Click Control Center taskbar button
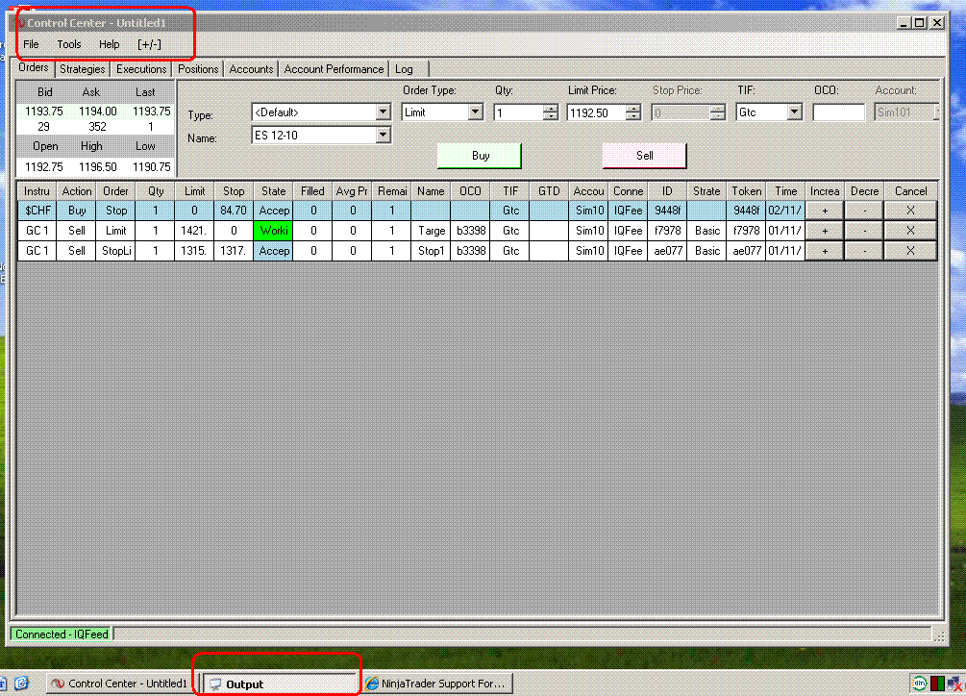Viewport: 966px width, 696px height. point(121,684)
